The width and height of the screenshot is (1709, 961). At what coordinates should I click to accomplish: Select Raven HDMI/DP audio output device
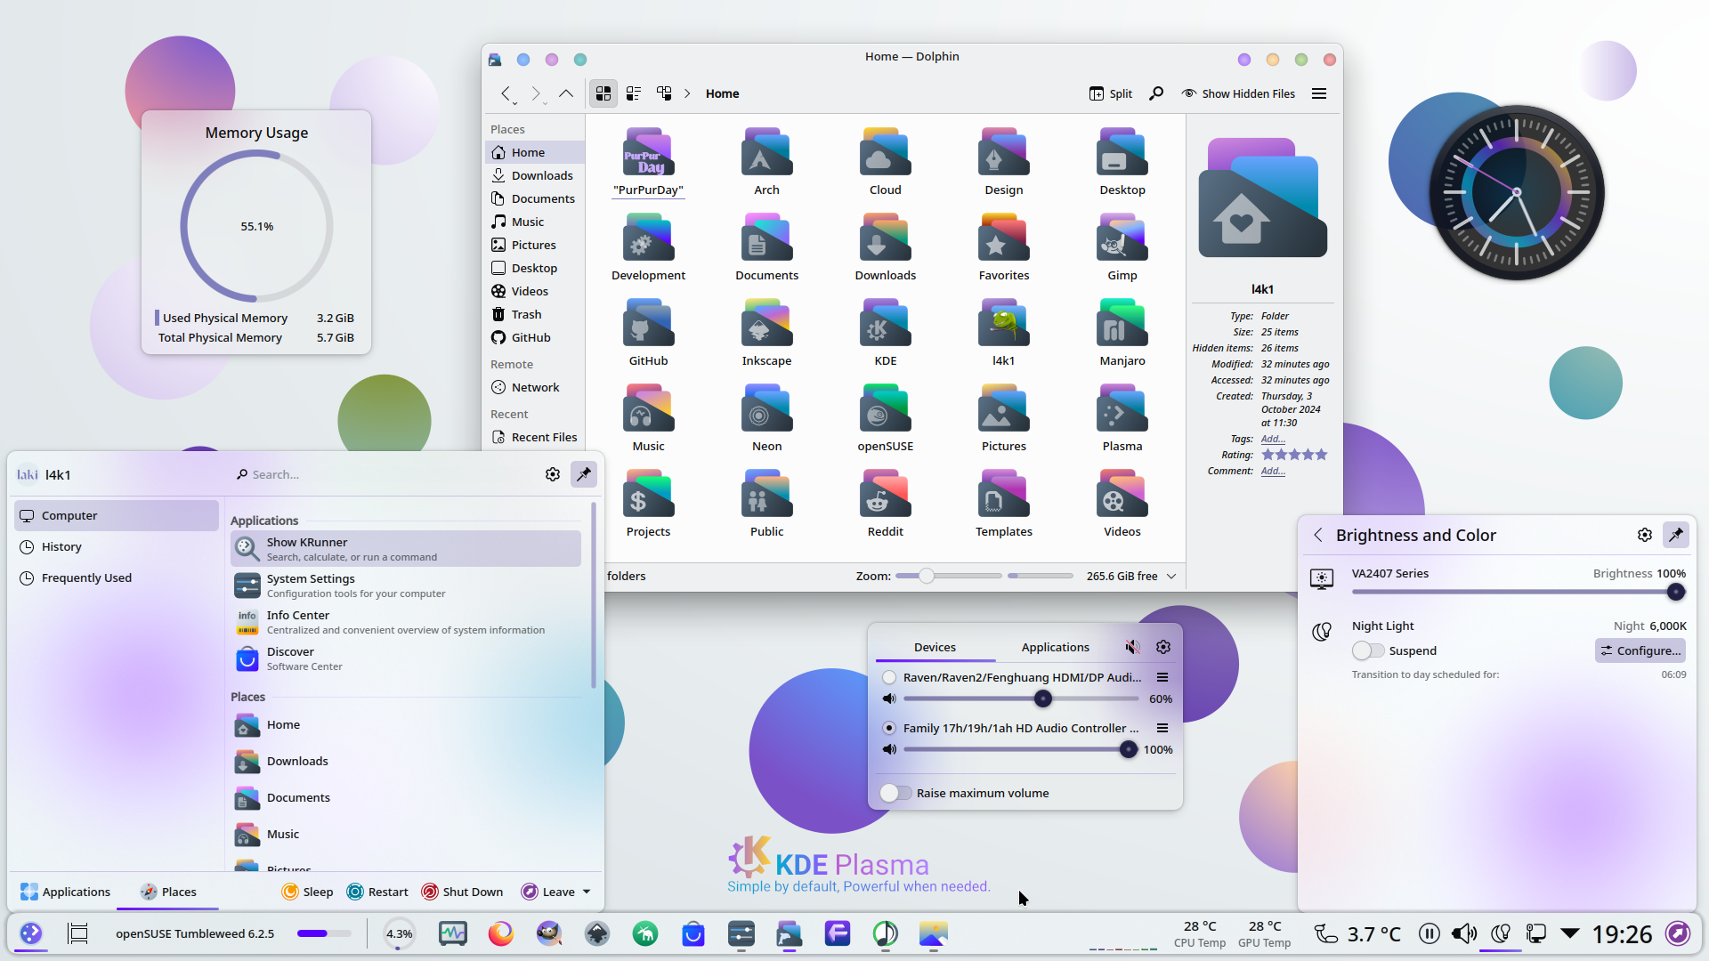click(x=889, y=677)
